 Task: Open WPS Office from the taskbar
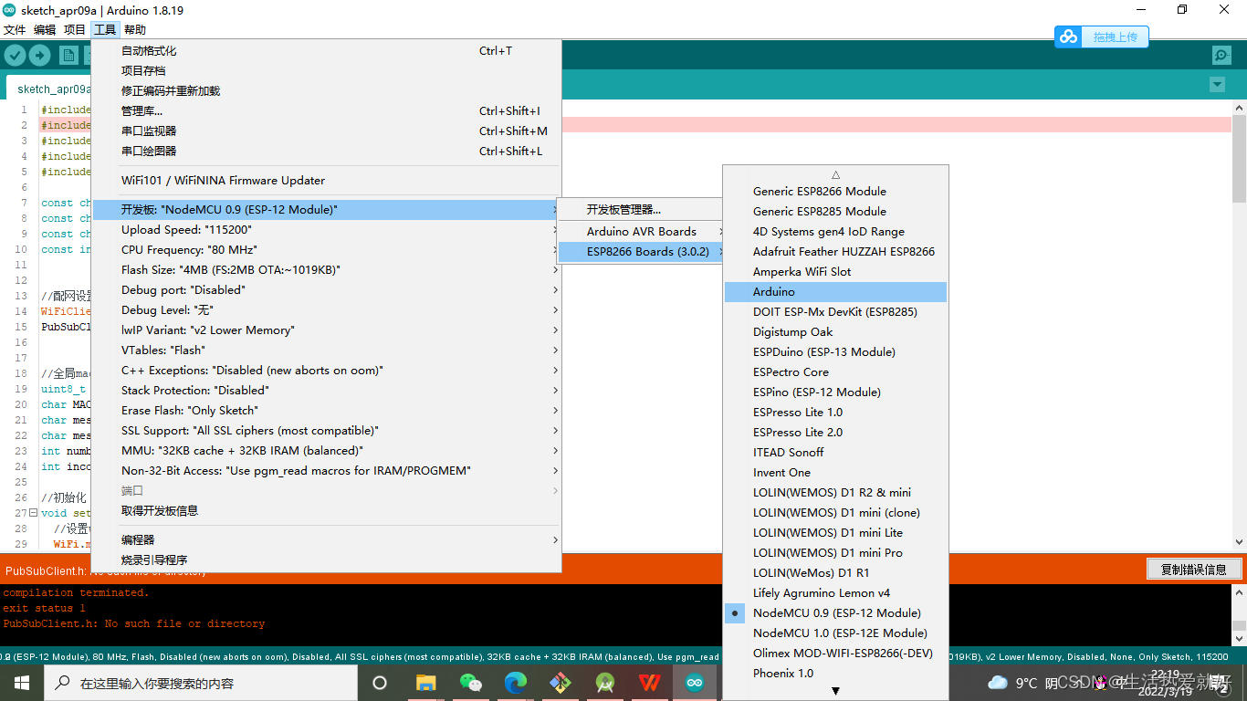649,683
